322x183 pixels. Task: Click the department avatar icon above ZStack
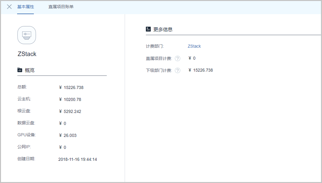27,35
